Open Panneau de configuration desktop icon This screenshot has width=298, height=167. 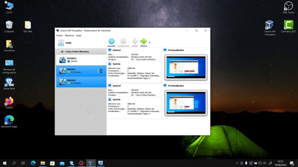pos(9,66)
